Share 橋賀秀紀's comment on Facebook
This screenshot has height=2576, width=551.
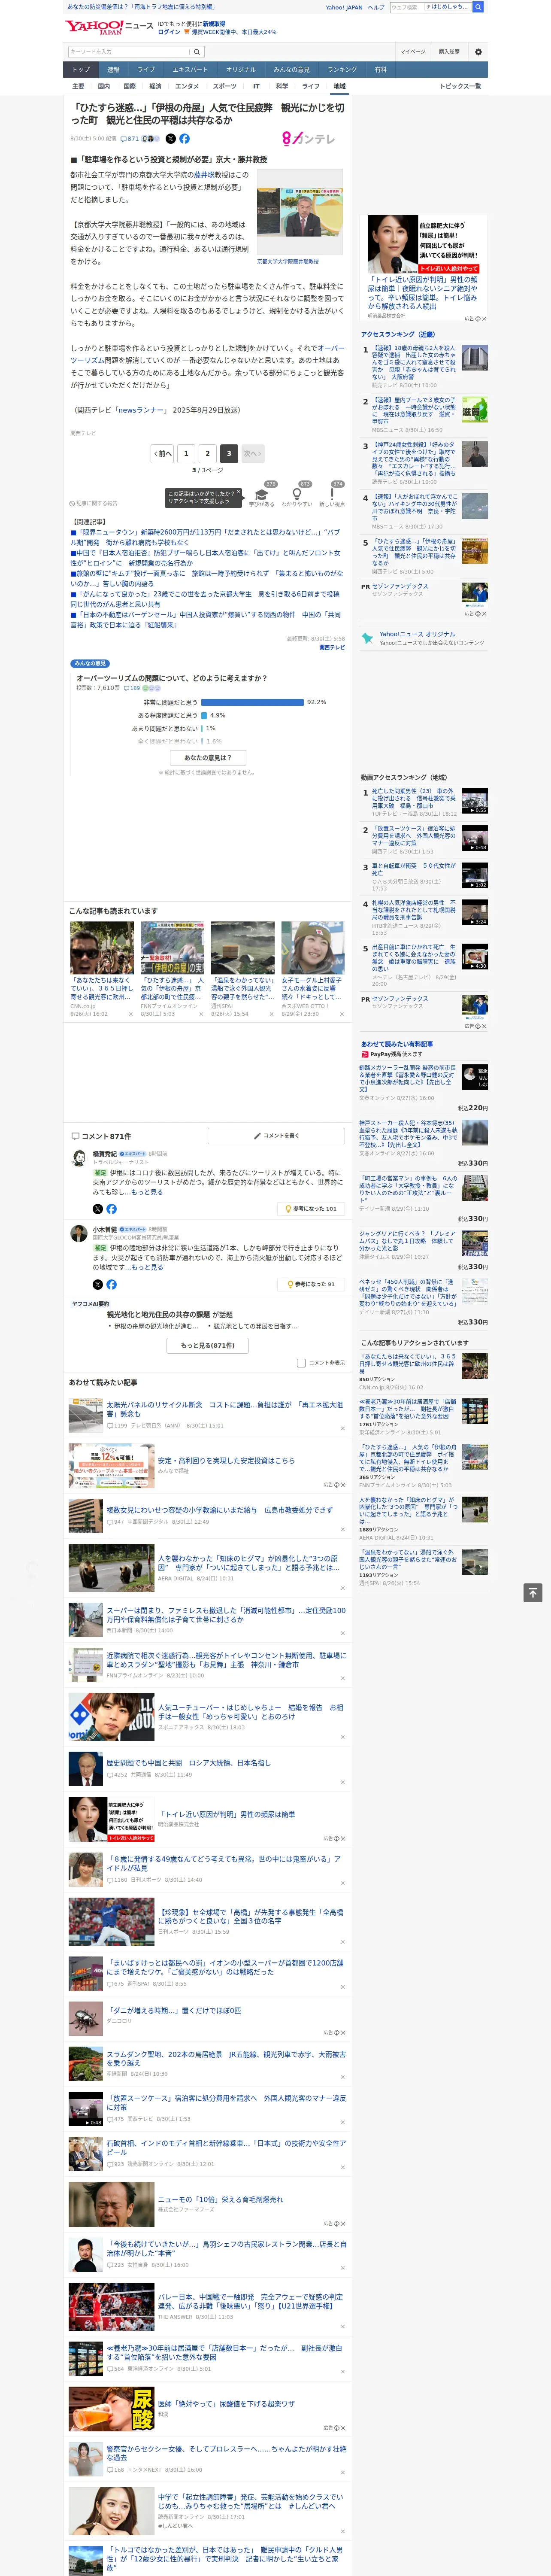(111, 1208)
